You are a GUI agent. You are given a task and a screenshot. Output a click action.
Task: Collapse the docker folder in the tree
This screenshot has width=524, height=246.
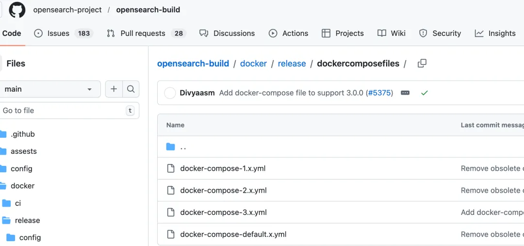4,186
